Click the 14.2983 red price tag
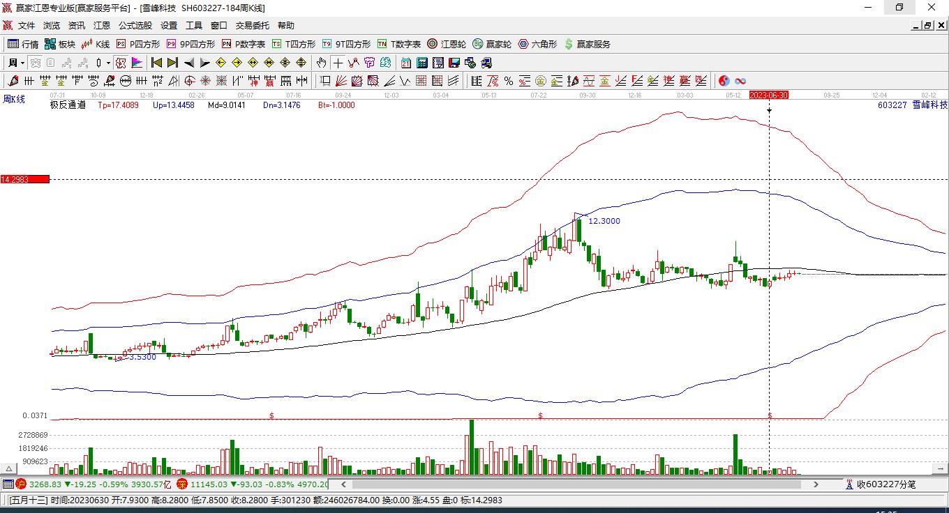This screenshot has width=949, height=513. click(24, 179)
